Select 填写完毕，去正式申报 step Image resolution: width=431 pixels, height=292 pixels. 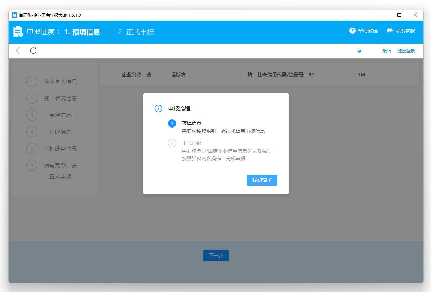(x=60, y=171)
